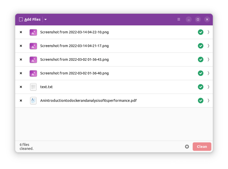Select file name Screenshot from 2022-03-02 01-36-40.png
This screenshot has height=169, width=228.
pos(74,73)
